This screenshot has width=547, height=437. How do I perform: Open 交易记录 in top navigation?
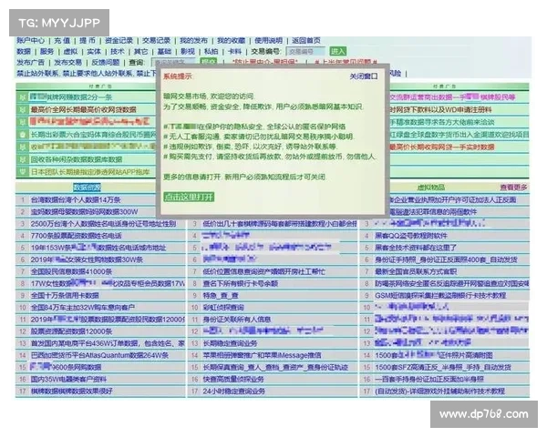click(156, 40)
